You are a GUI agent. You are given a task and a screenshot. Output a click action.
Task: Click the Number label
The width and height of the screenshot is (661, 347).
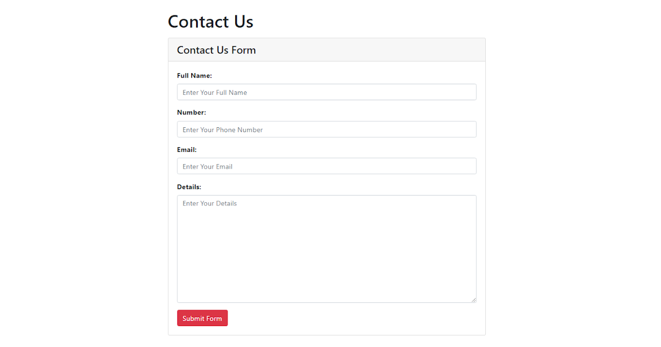pos(191,112)
